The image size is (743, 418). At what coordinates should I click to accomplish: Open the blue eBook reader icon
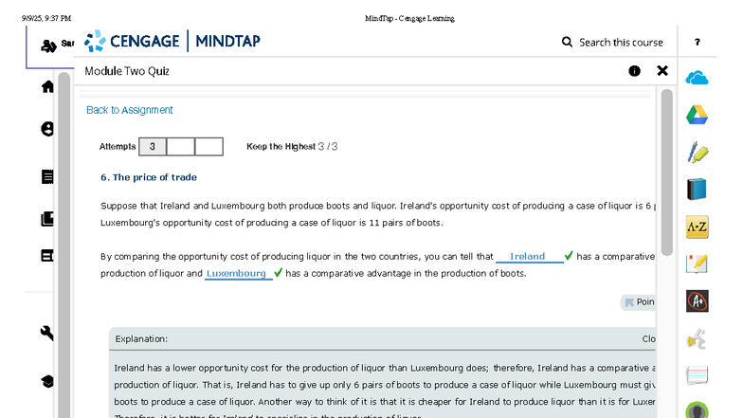[x=698, y=189]
